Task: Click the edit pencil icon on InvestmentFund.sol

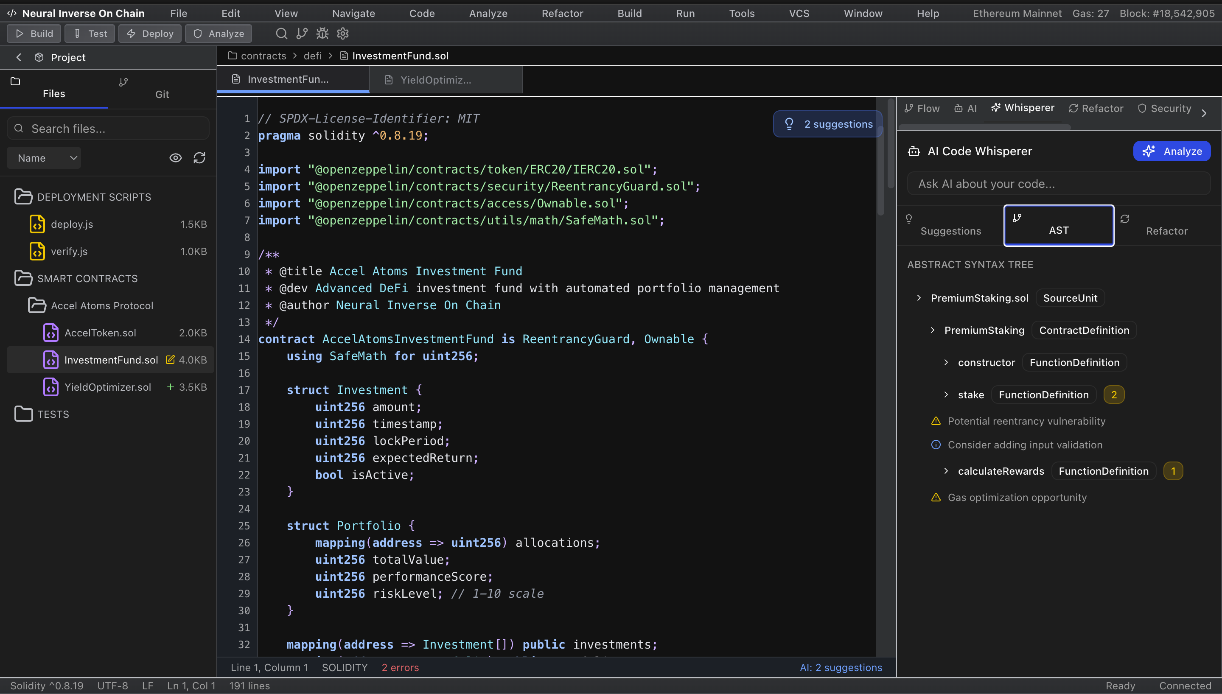Action: click(x=170, y=360)
